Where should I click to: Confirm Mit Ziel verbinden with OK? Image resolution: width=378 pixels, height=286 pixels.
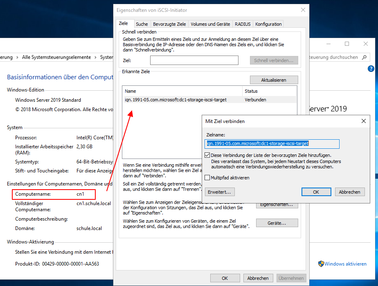click(x=316, y=192)
